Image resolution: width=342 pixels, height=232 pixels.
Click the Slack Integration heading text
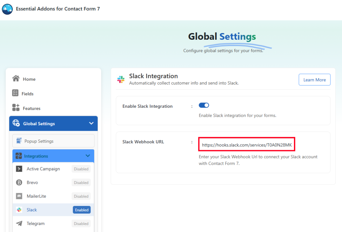tap(153, 76)
